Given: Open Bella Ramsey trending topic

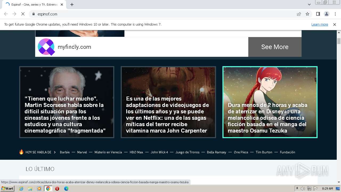Looking at the screenshot, I should [217, 152].
